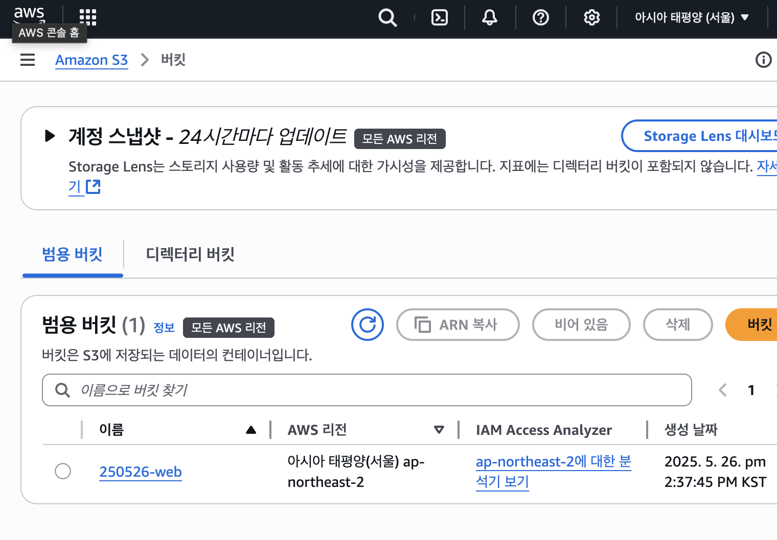
Task: Open the ap-northeast-2 analyzer link
Action: 554,472
